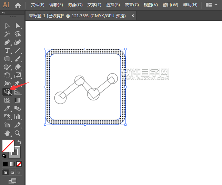Choose the Hand tool
The height and width of the screenshot is (185, 222).
tap(7, 133)
